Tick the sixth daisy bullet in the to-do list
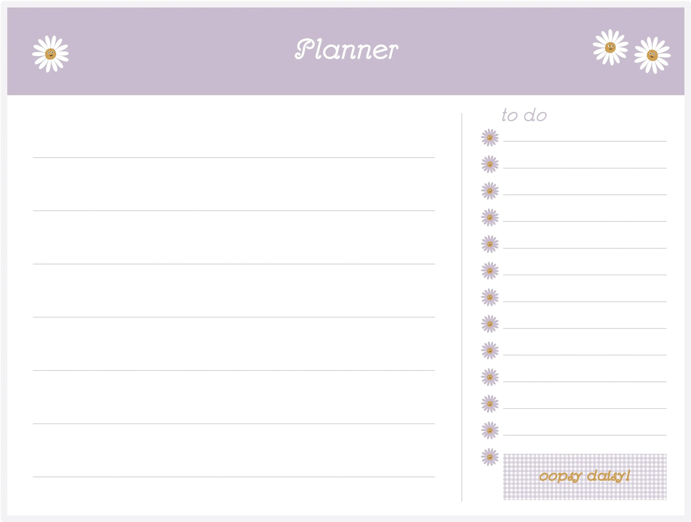The height and width of the screenshot is (522, 691). tap(490, 271)
